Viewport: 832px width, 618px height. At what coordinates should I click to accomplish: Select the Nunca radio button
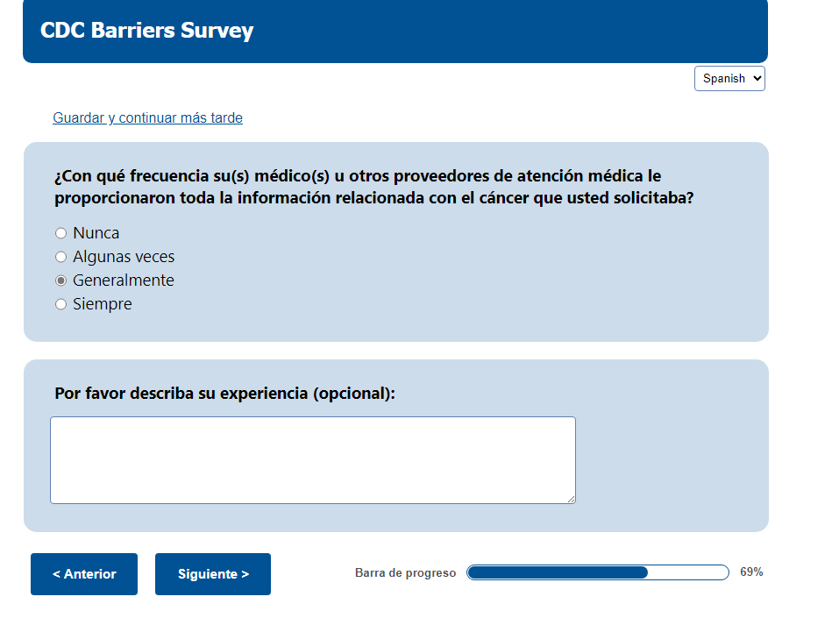point(60,233)
